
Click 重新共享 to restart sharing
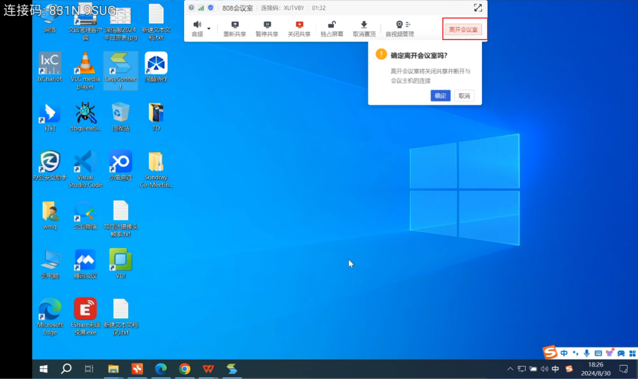tap(234, 29)
